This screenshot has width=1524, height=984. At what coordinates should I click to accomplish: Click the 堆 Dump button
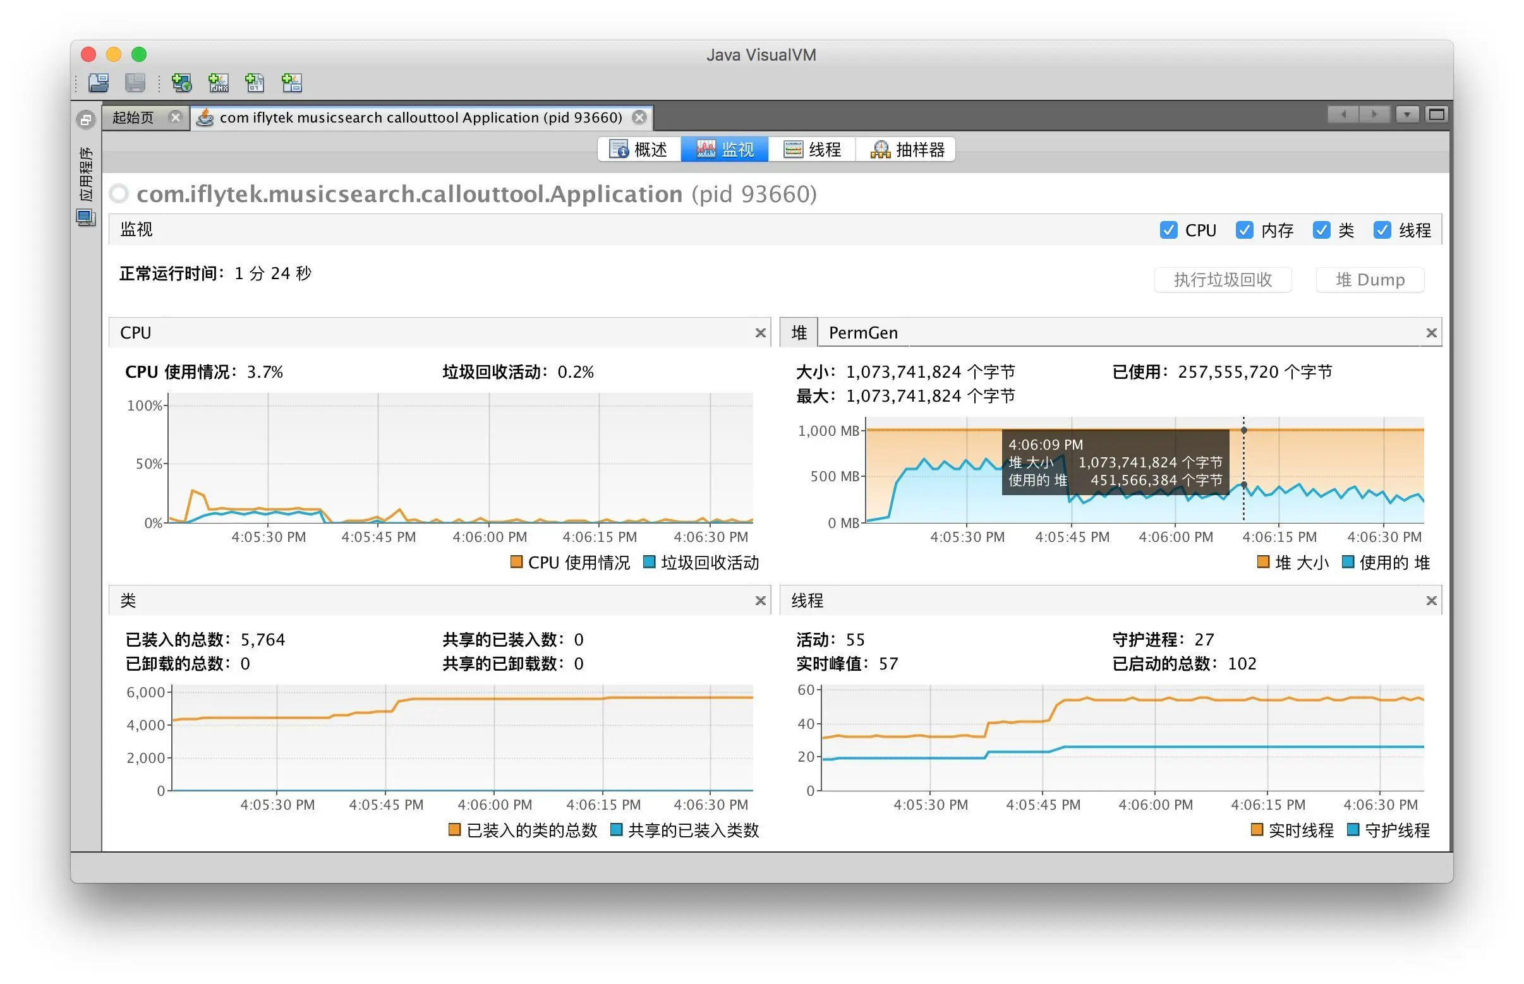point(1369,280)
